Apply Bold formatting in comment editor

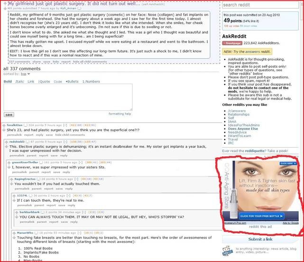tap(8, 82)
